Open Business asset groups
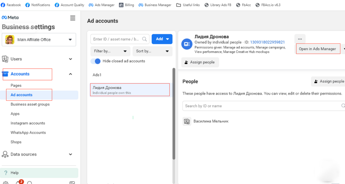 (x=30, y=104)
